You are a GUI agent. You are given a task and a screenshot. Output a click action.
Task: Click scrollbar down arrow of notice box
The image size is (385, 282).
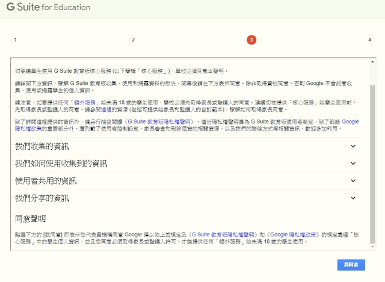(x=372, y=247)
